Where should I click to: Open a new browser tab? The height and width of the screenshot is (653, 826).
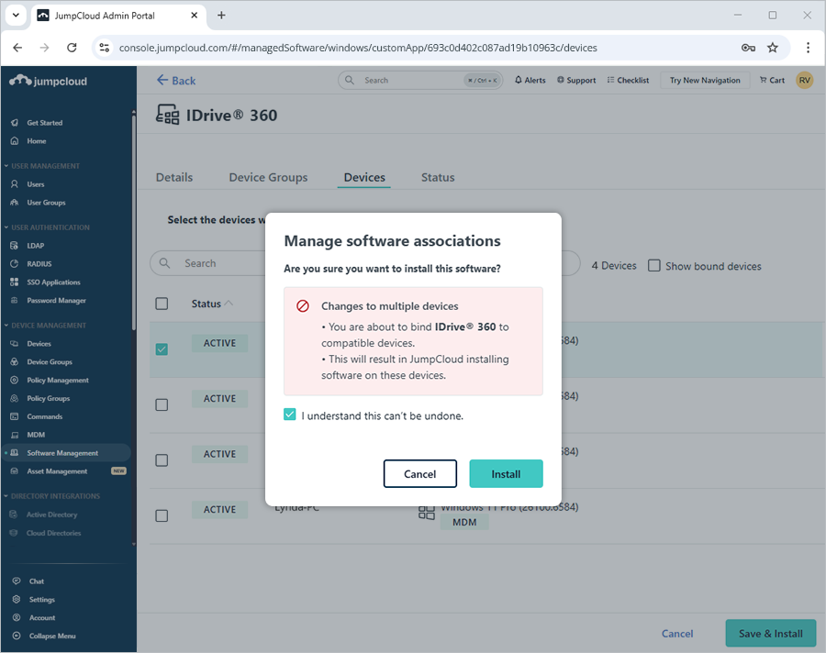tap(221, 16)
